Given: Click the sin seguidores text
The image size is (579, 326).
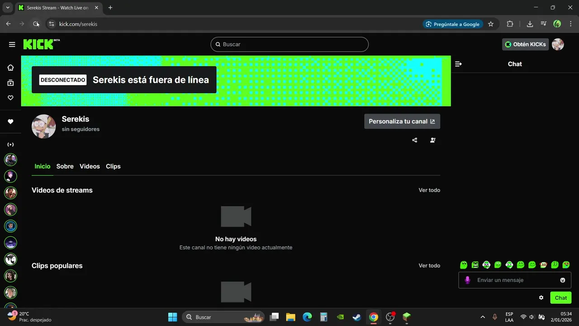Looking at the screenshot, I should coord(81,129).
